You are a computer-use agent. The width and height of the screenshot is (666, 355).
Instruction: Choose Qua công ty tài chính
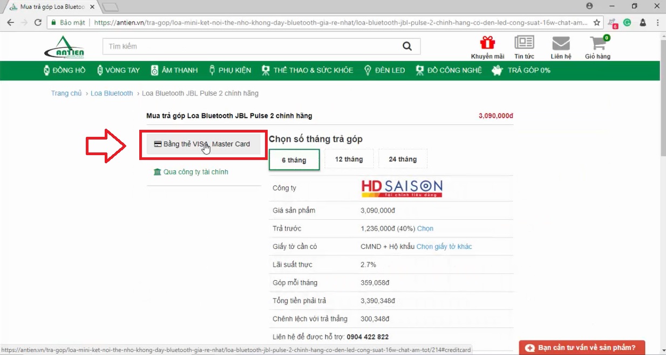tap(191, 172)
